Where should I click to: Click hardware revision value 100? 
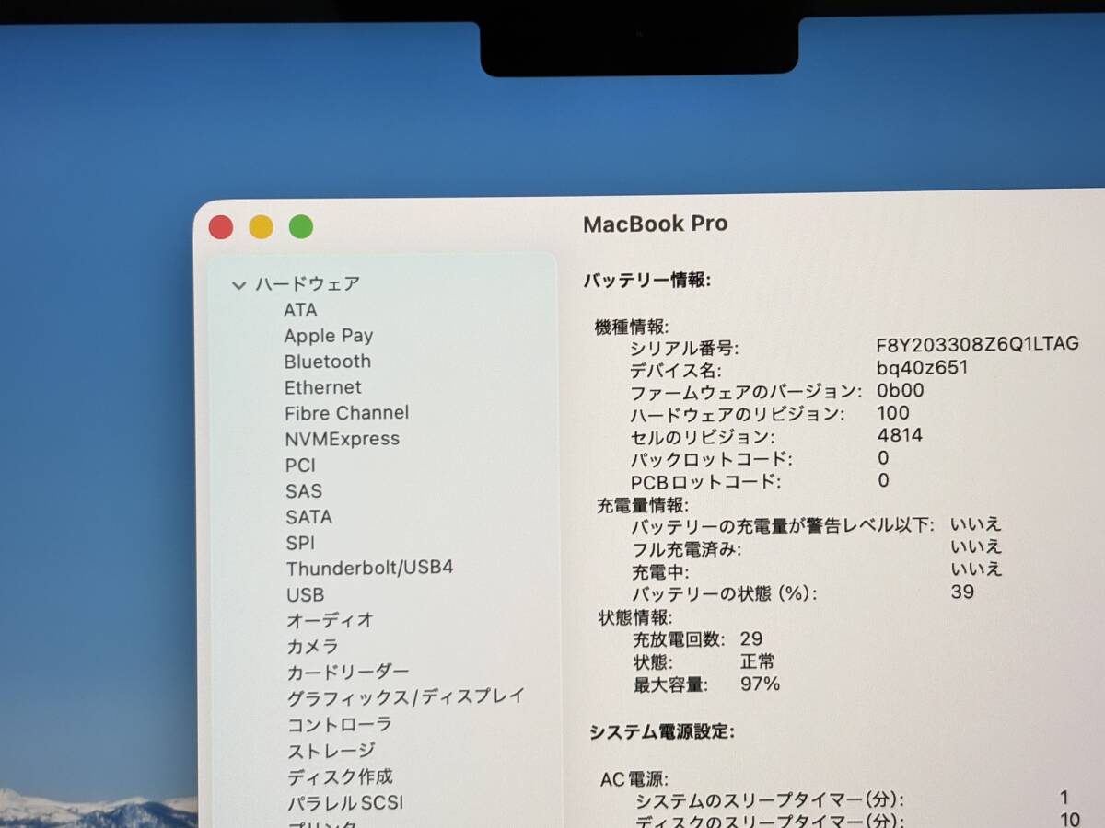click(893, 413)
